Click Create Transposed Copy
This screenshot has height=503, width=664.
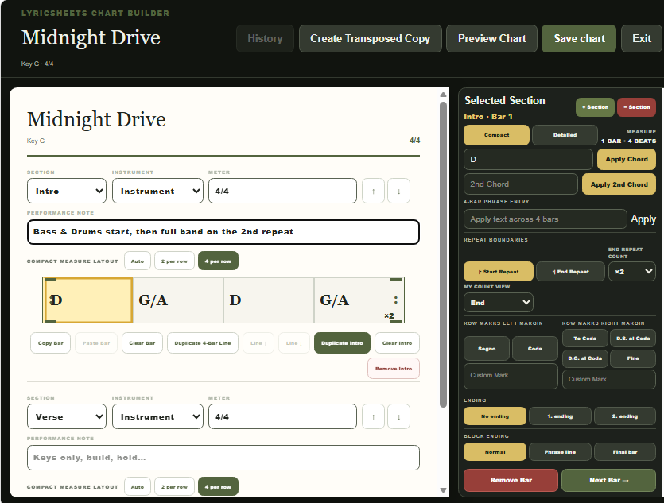(370, 38)
